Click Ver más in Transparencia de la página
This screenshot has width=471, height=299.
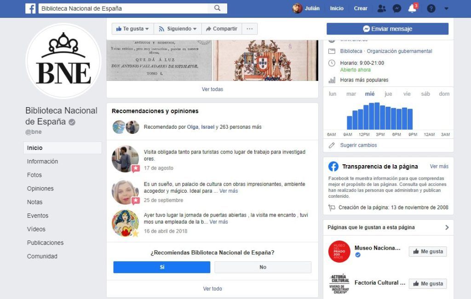click(x=439, y=166)
